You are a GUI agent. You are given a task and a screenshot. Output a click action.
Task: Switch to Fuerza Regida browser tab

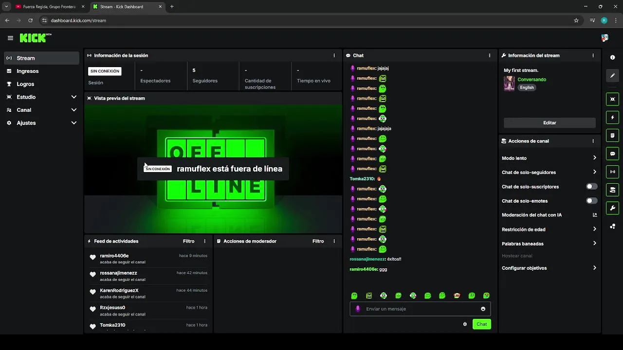click(49, 7)
